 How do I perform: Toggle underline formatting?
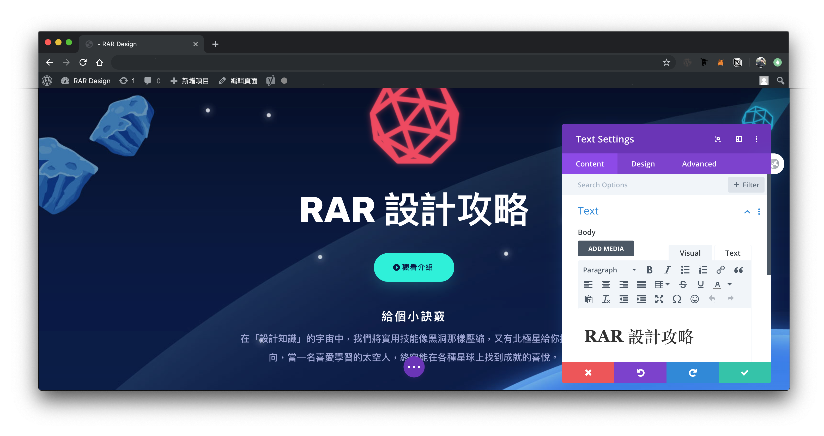click(x=700, y=284)
